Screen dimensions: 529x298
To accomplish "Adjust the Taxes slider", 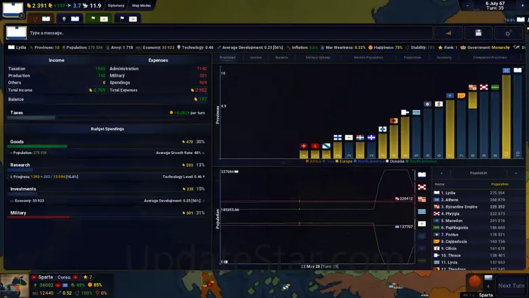I will point(106,118).
